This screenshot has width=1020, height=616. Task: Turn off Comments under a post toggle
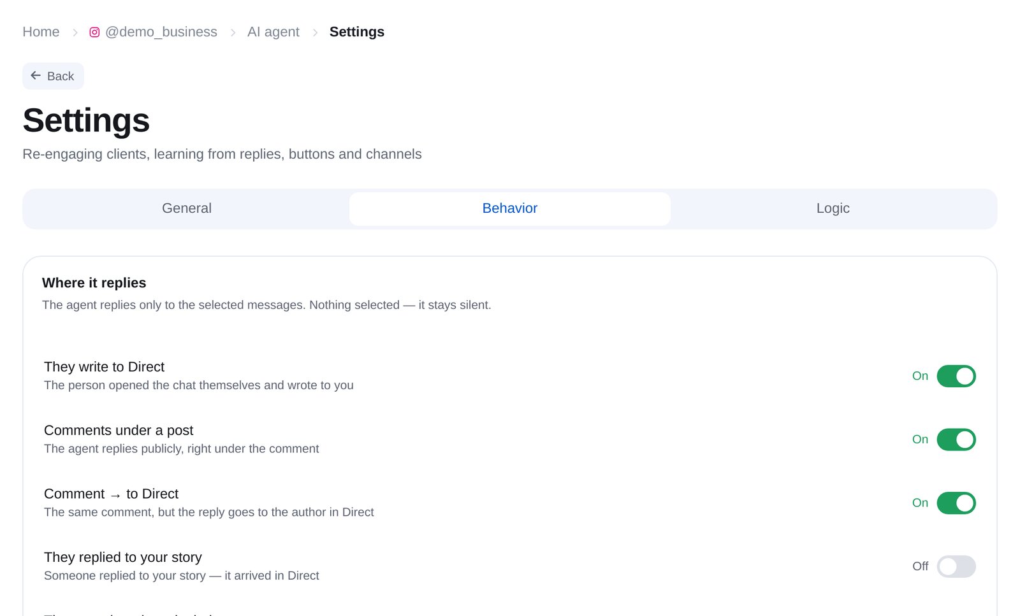pyautogui.click(x=956, y=440)
